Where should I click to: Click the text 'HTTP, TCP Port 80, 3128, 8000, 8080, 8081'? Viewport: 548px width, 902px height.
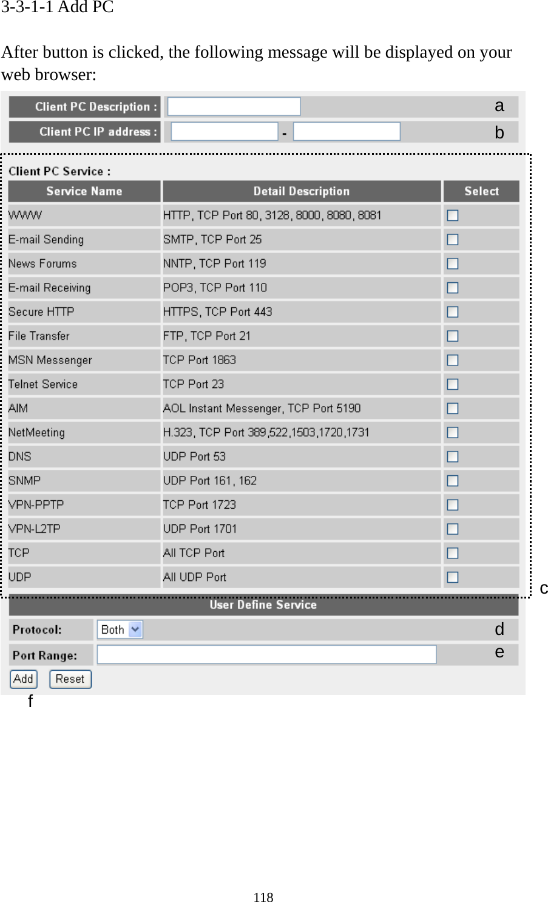[x=272, y=215]
